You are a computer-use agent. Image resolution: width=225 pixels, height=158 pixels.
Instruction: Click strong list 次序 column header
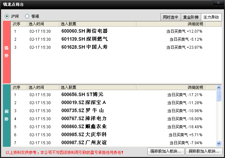click(x=19, y=24)
